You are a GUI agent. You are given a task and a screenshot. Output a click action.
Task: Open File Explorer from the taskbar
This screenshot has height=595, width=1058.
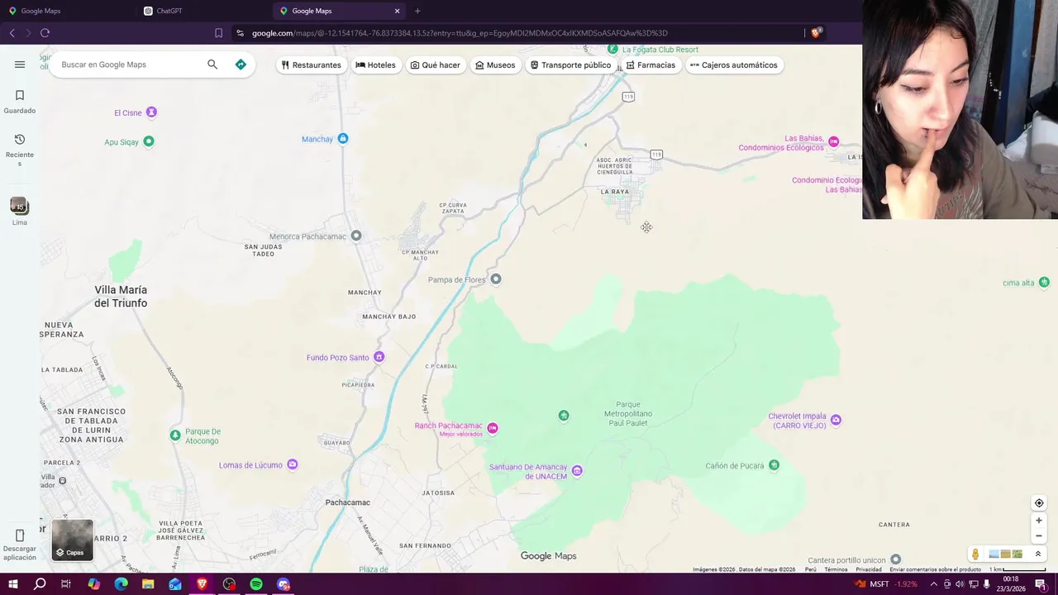[x=148, y=584]
